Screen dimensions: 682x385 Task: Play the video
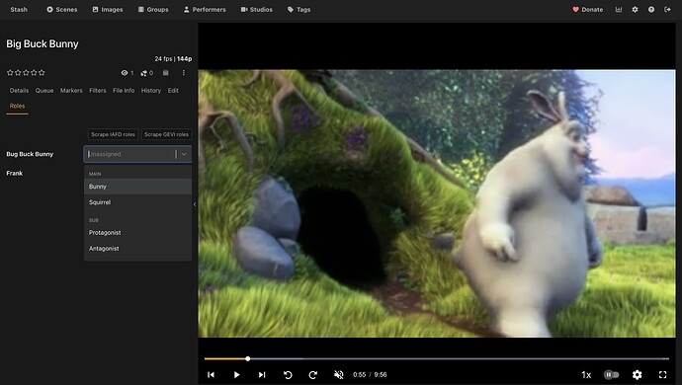(x=236, y=374)
